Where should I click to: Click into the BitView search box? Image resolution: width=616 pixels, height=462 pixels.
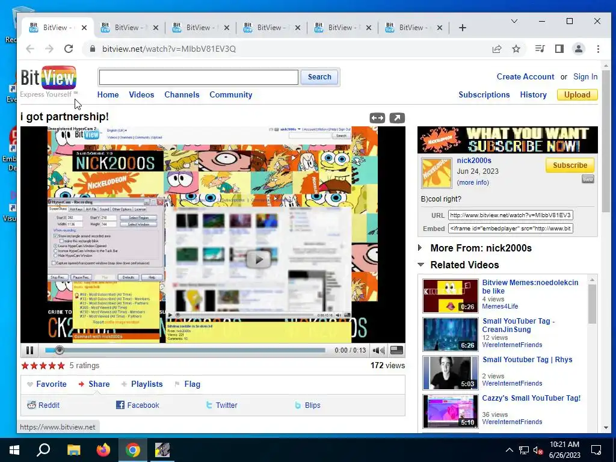(x=199, y=77)
